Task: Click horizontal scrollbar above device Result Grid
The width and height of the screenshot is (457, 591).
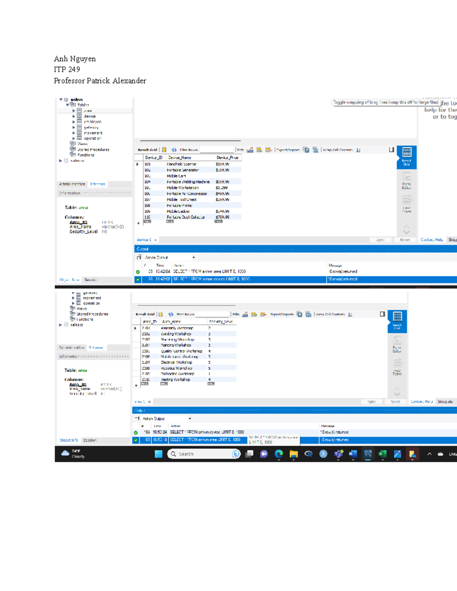Action: (190, 141)
